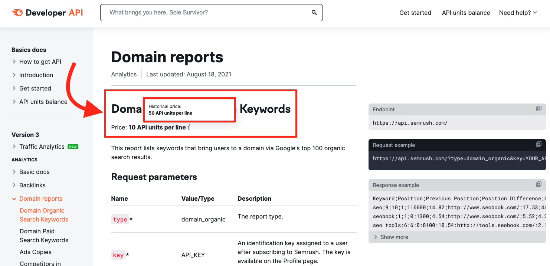The height and width of the screenshot is (266, 550).
Task: Collapse the Domain reports section
Action: pos(40,198)
